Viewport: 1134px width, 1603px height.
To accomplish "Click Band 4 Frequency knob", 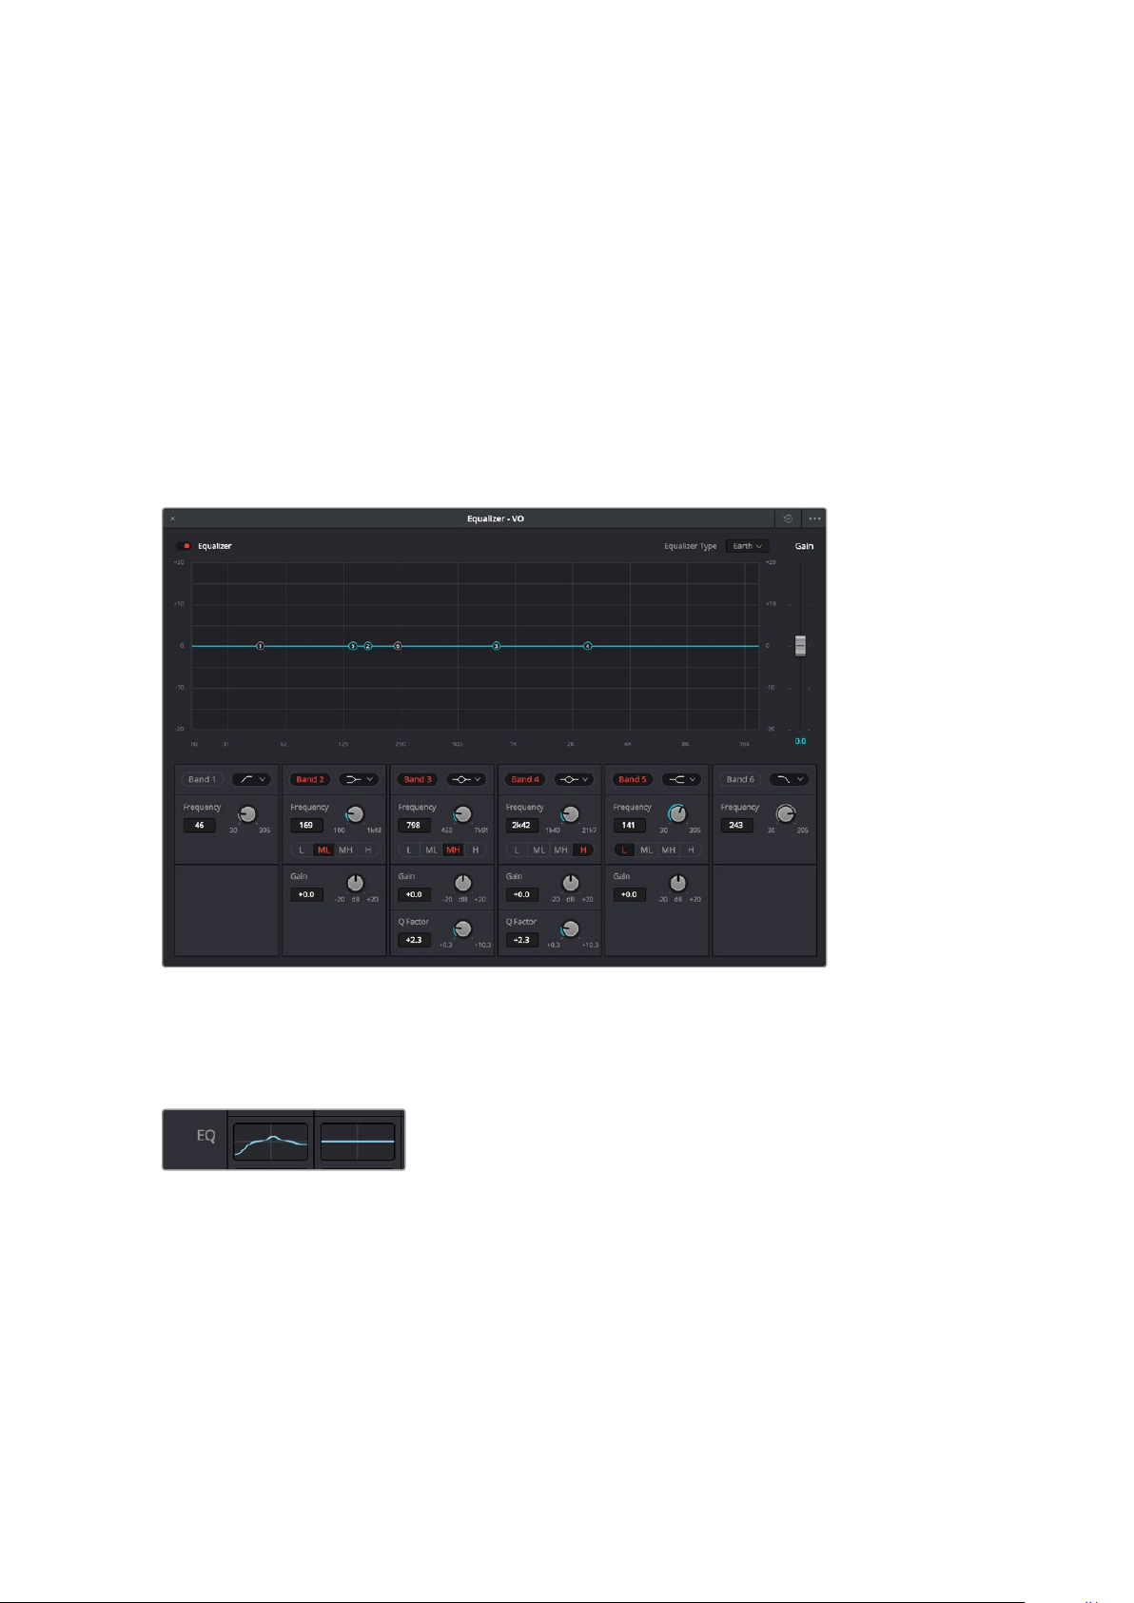I will point(570,814).
